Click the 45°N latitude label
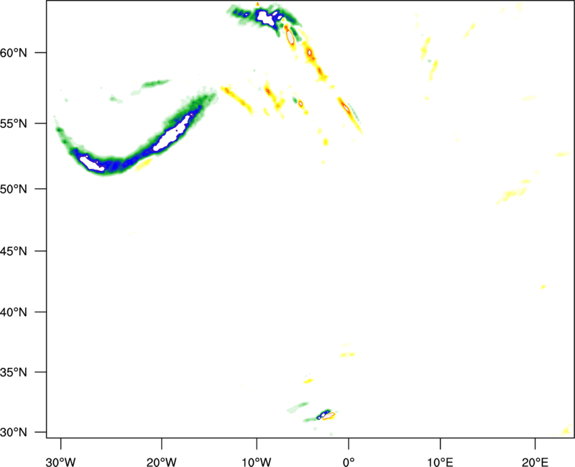The image size is (575, 467). [x=14, y=251]
